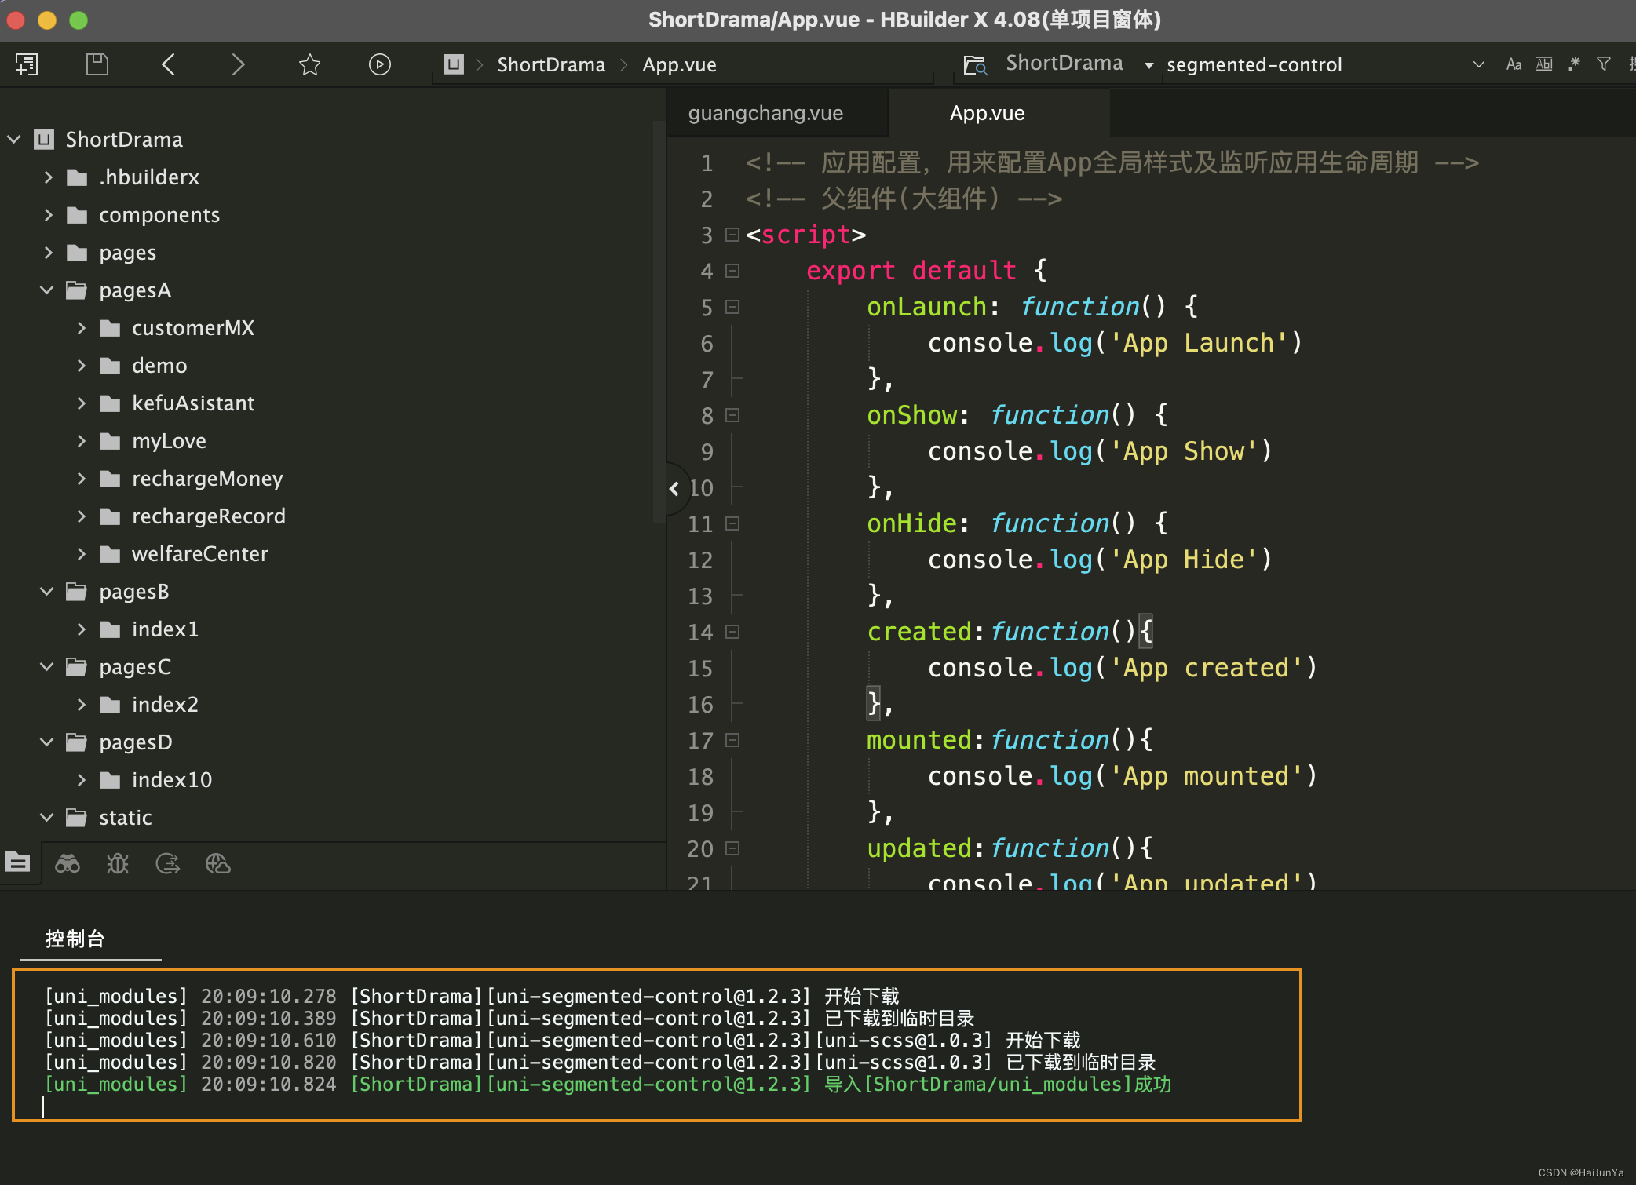1636x1185 pixels.
Task: Click the run/preview icon
Action: point(381,64)
